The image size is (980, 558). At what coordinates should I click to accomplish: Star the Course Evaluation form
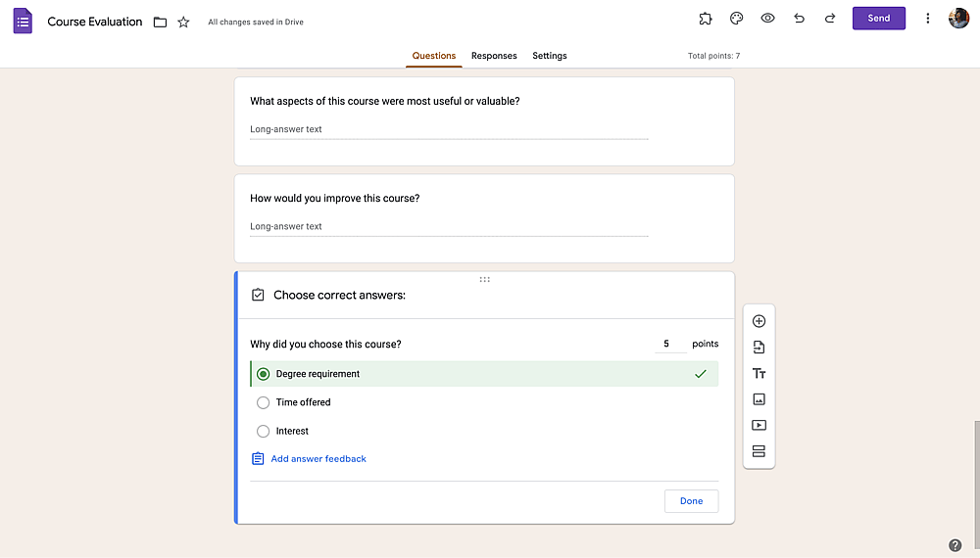(183, 23)
